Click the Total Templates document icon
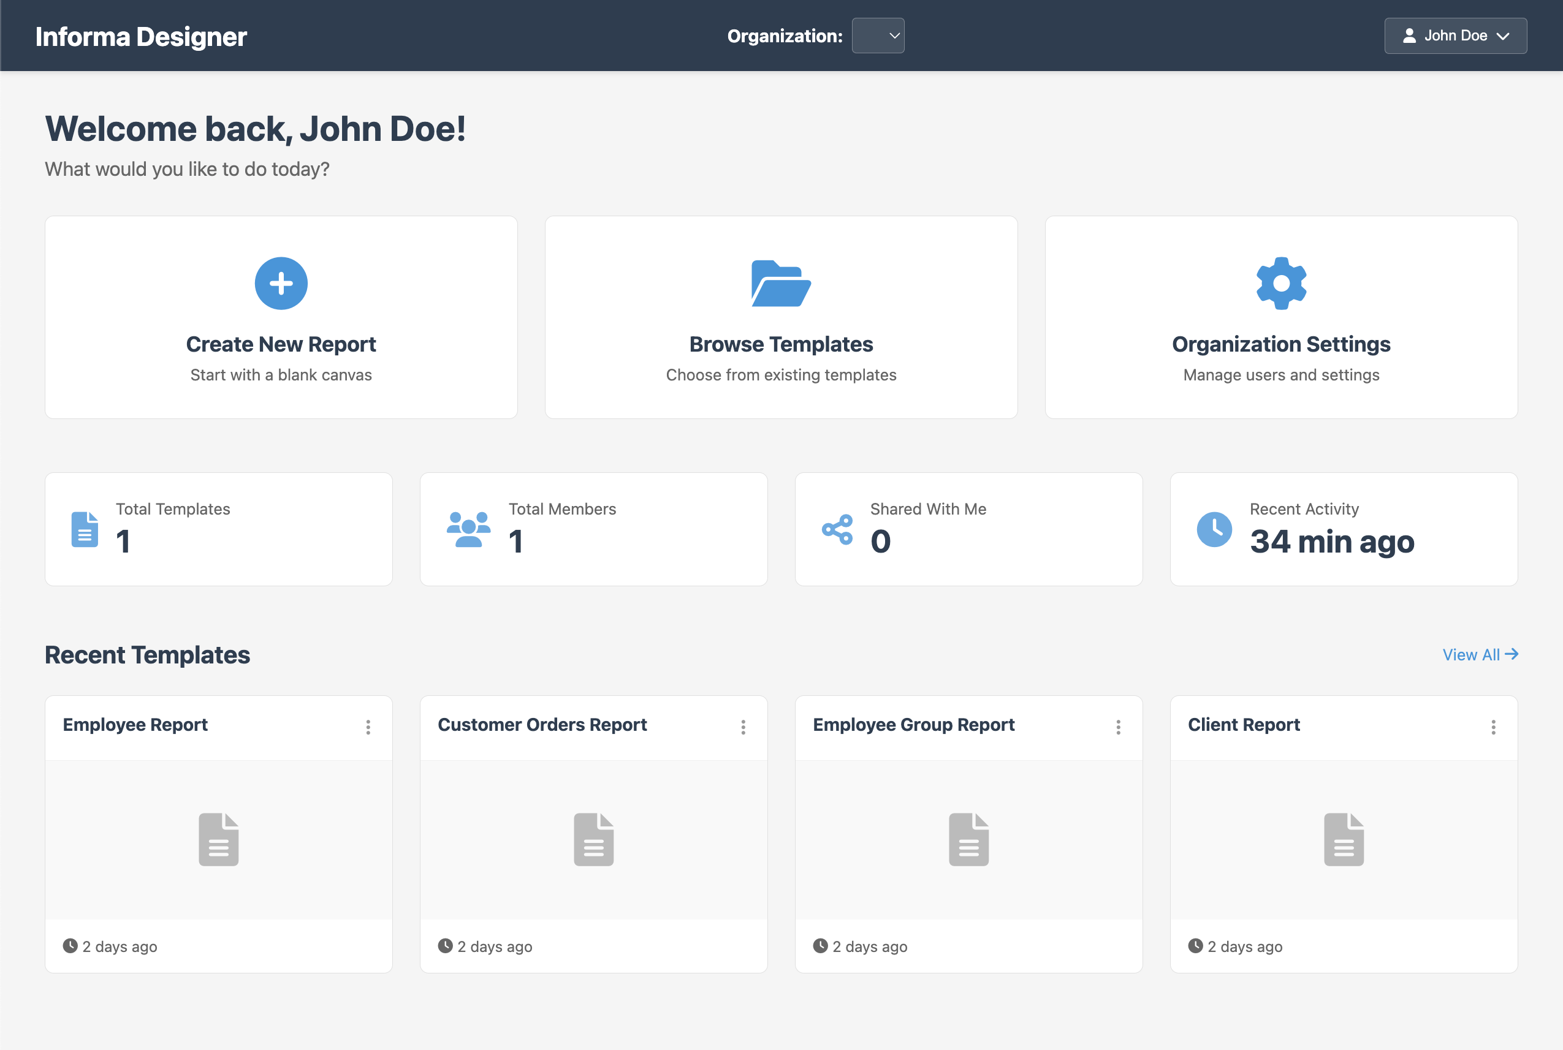 [85, 528]
